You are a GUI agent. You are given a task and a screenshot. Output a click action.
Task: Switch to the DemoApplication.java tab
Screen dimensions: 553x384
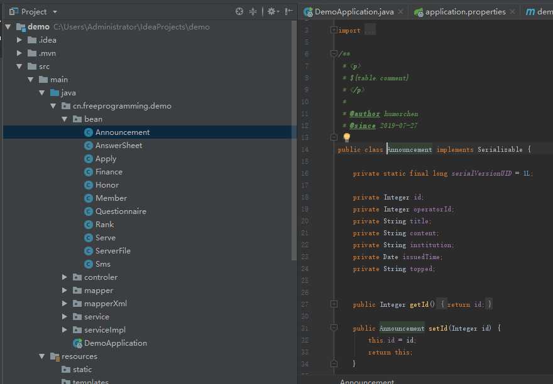354,12
